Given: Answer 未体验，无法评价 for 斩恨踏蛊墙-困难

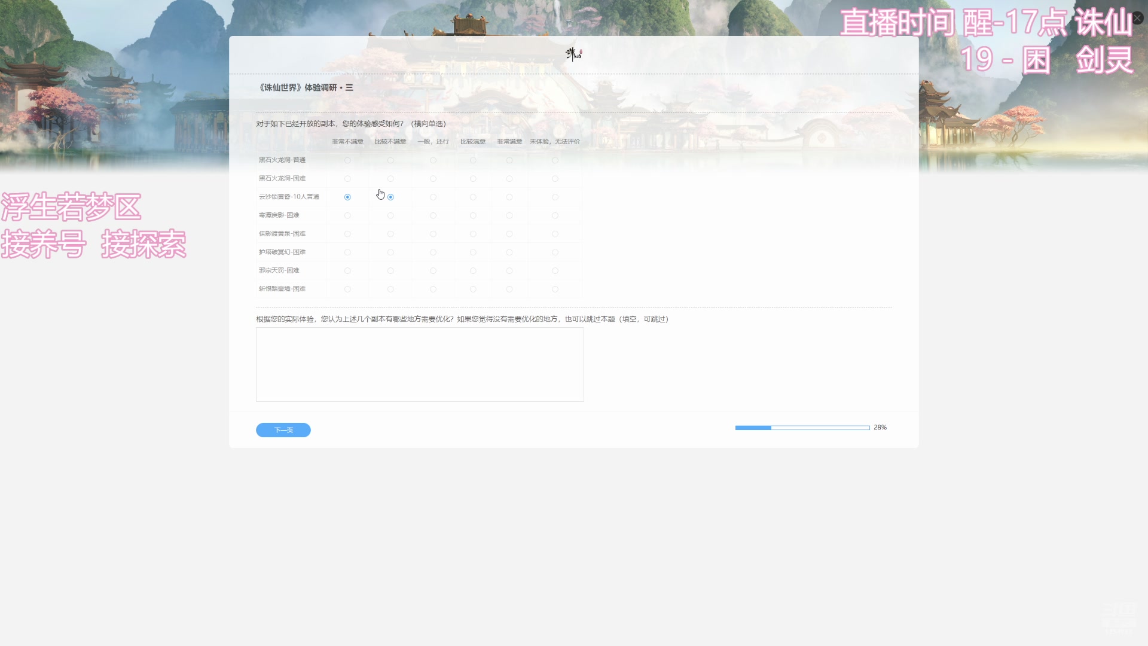Looking at the screenshot, I should [x=555, y=289].
